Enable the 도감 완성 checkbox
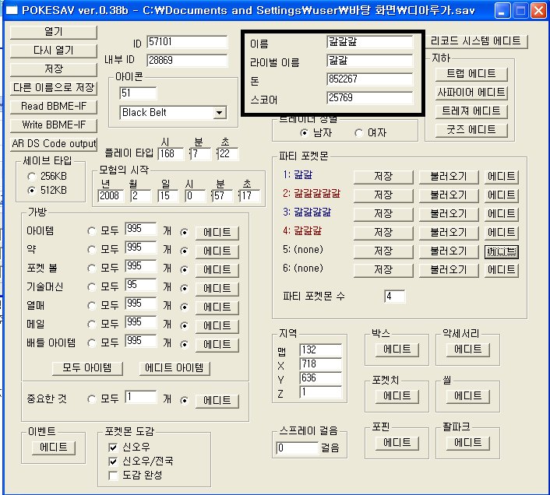Viewport: 550px width, 495px height. 112,475
